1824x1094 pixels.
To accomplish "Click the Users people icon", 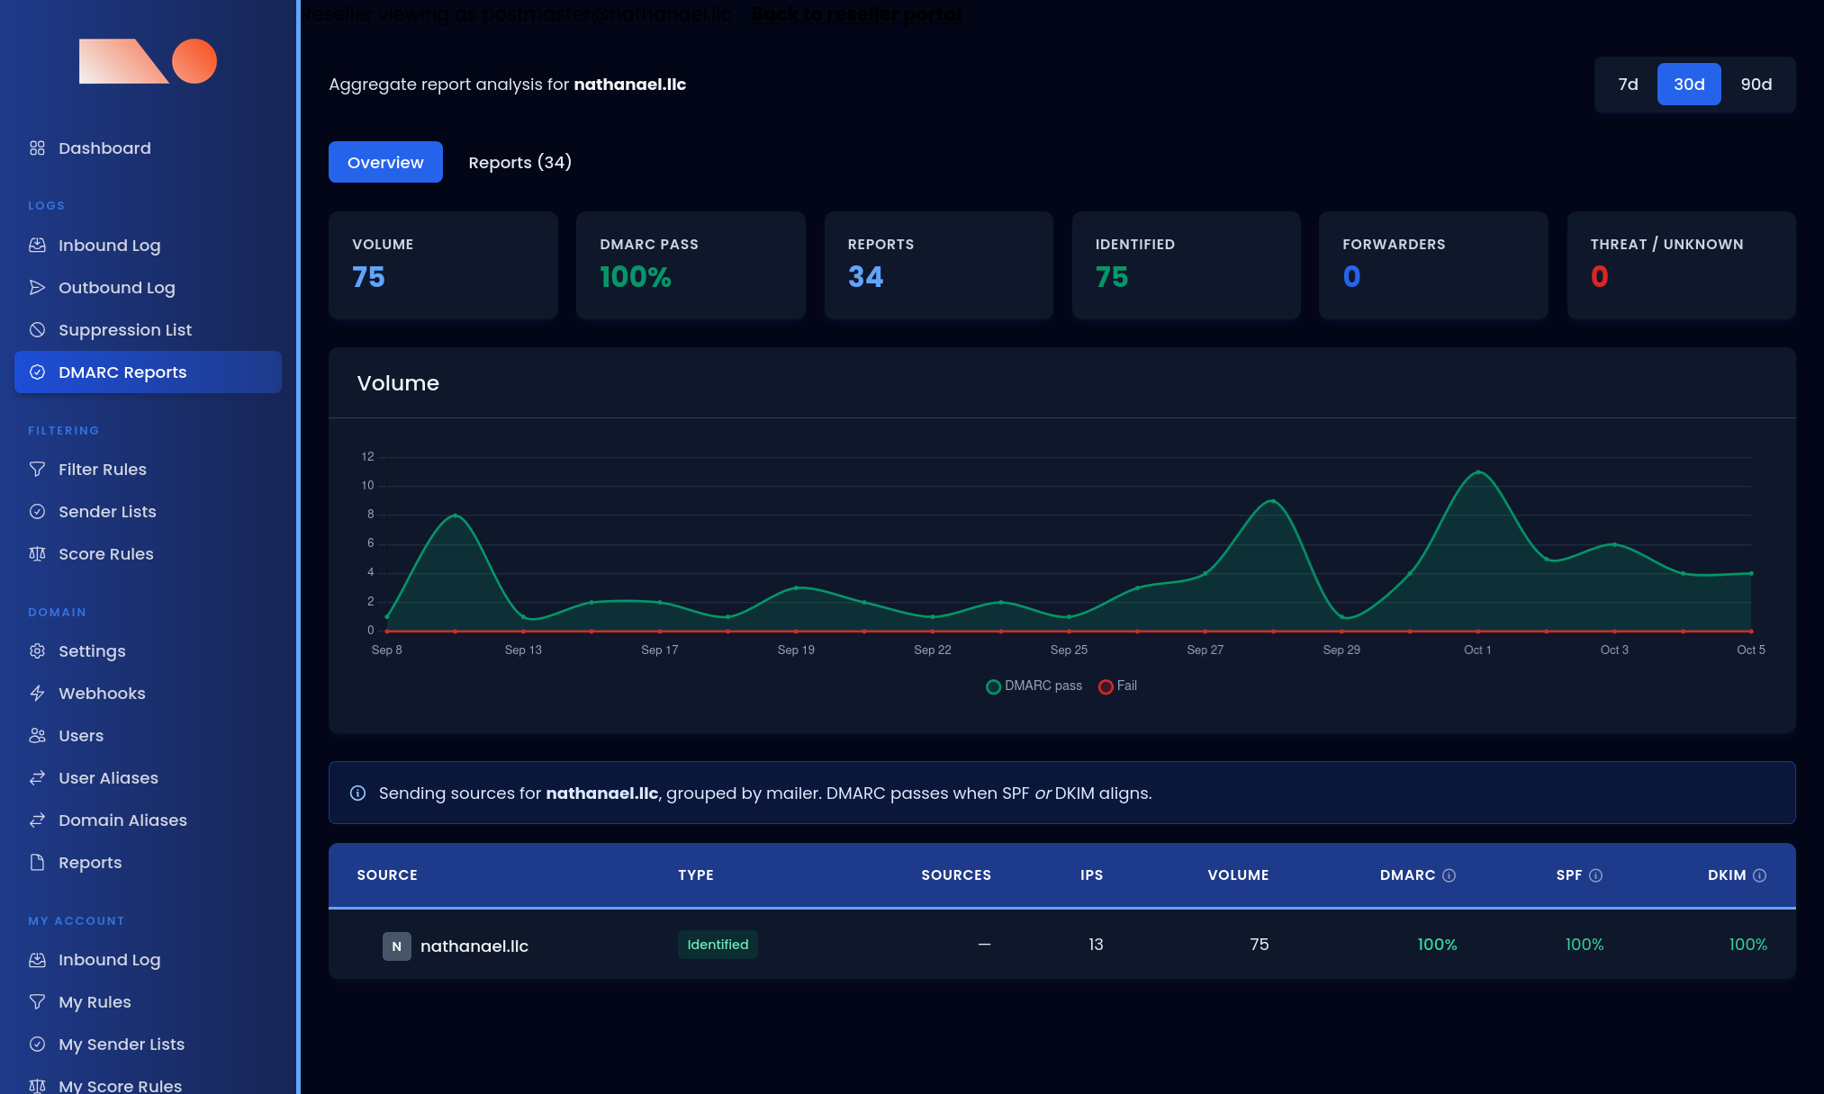I will (x=37, y=735).
